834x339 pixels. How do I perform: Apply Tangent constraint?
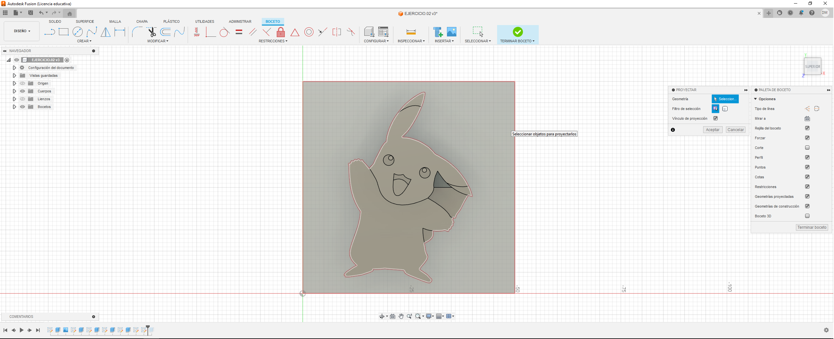(225, 32)
